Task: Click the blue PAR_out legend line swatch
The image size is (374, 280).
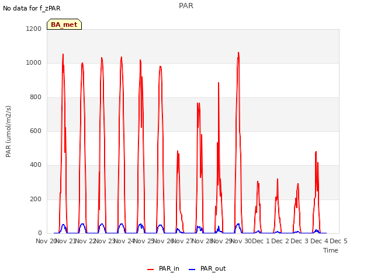Action: click(192, 269)
